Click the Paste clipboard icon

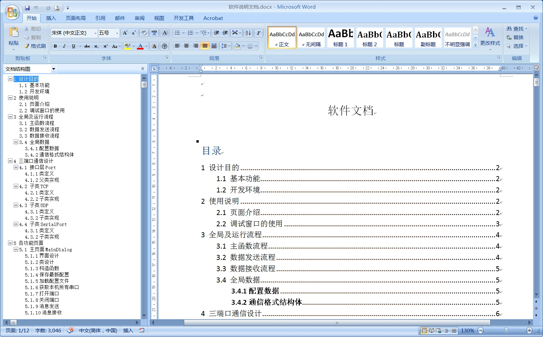pos(14,32)
